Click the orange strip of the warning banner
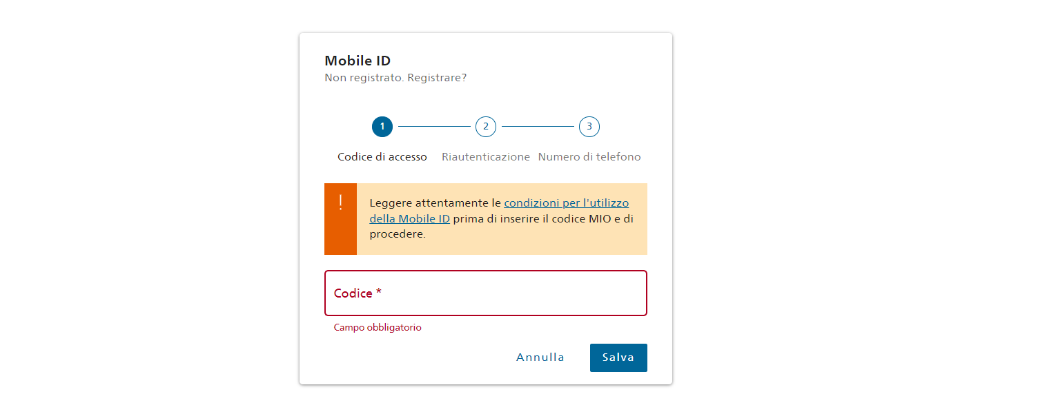Screen dimensions: 1038x405 340,219
